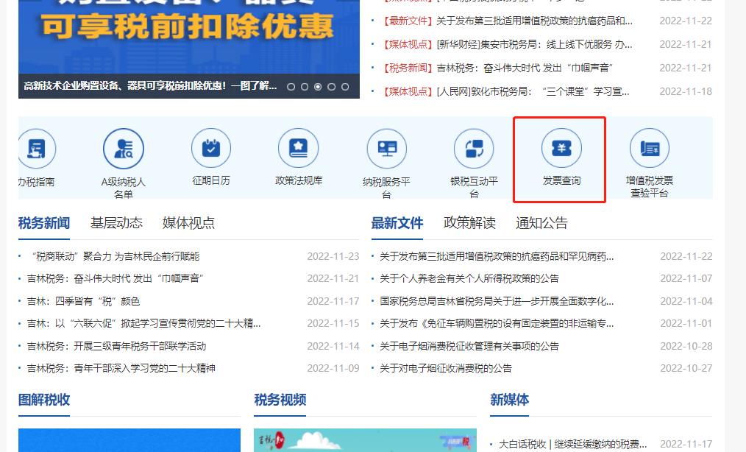Screen dimensions: 746x452
Task: Click the A级纳税人名单 icon
Action: [124, 149]
